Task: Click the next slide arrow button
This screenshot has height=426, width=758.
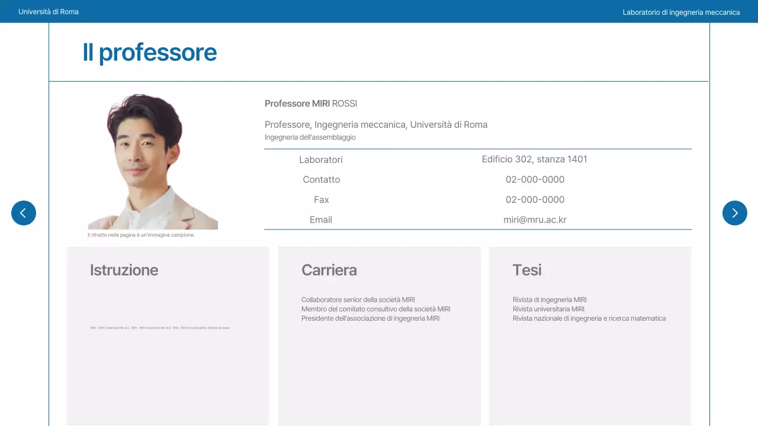Action: (734, 213)
